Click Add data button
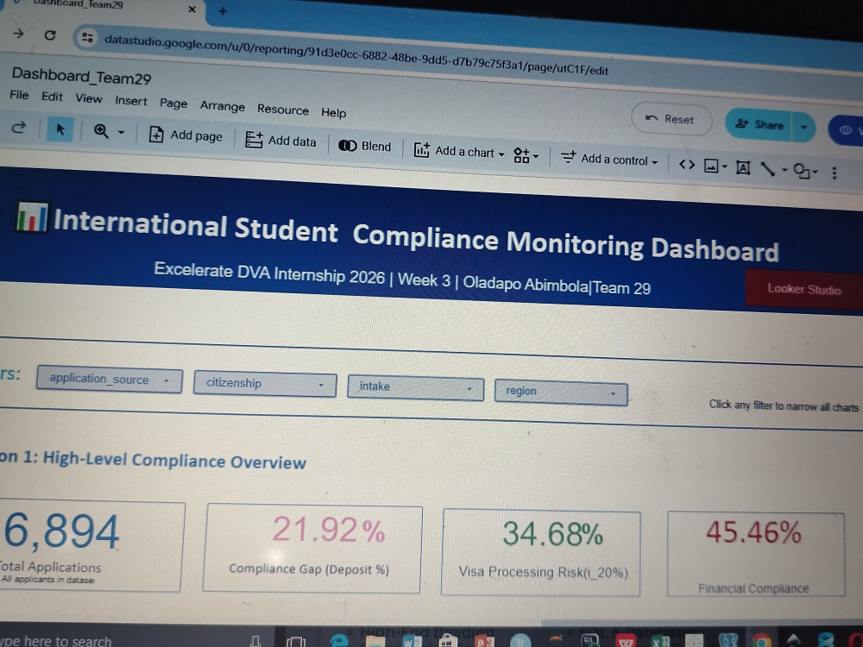The height and width of the screenshot is (647, 863). click(x=280, y=141)
